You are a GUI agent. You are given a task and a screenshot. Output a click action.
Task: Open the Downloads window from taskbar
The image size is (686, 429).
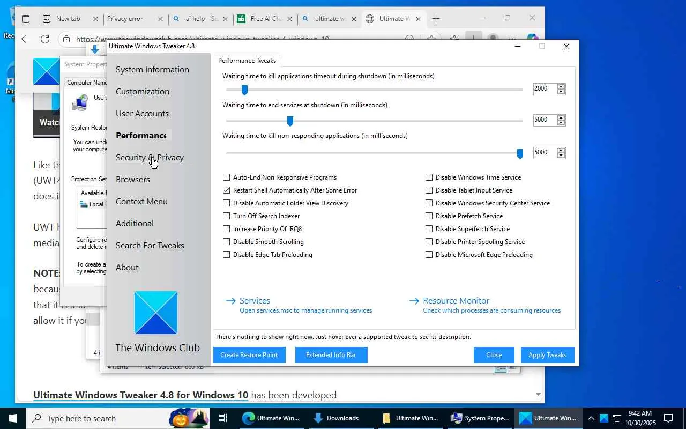[341, 418]
